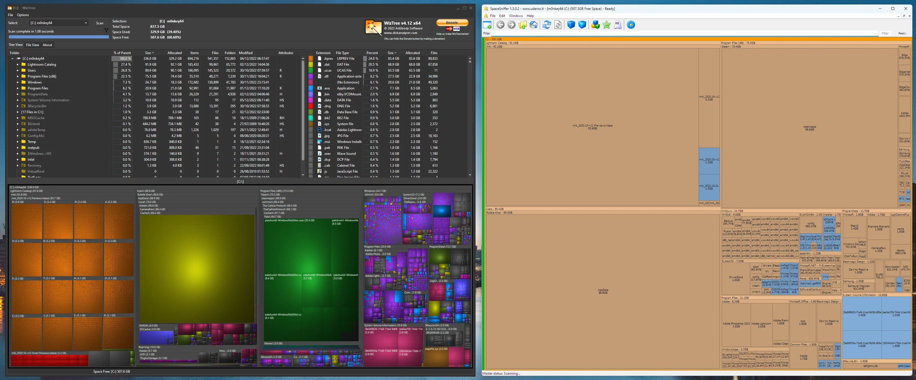Expand the Program Files (x86) folder
This screenshot has width=916, height=380.
click(18, 76)
